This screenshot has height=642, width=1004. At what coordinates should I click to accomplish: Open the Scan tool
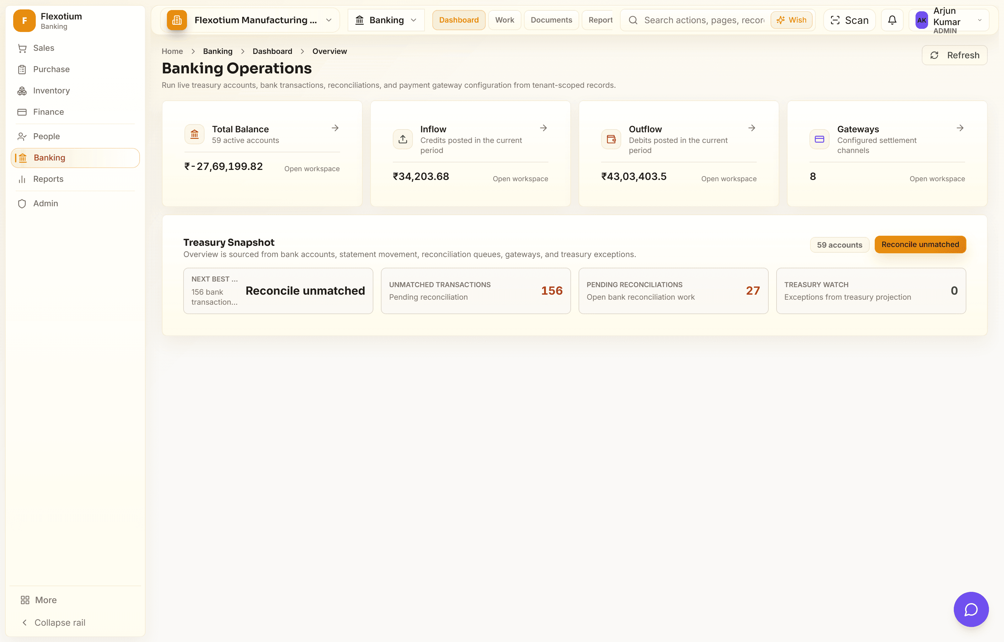tap(849, 20)
